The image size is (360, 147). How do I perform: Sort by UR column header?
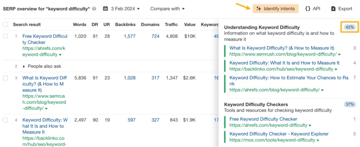tap(107, 25)
